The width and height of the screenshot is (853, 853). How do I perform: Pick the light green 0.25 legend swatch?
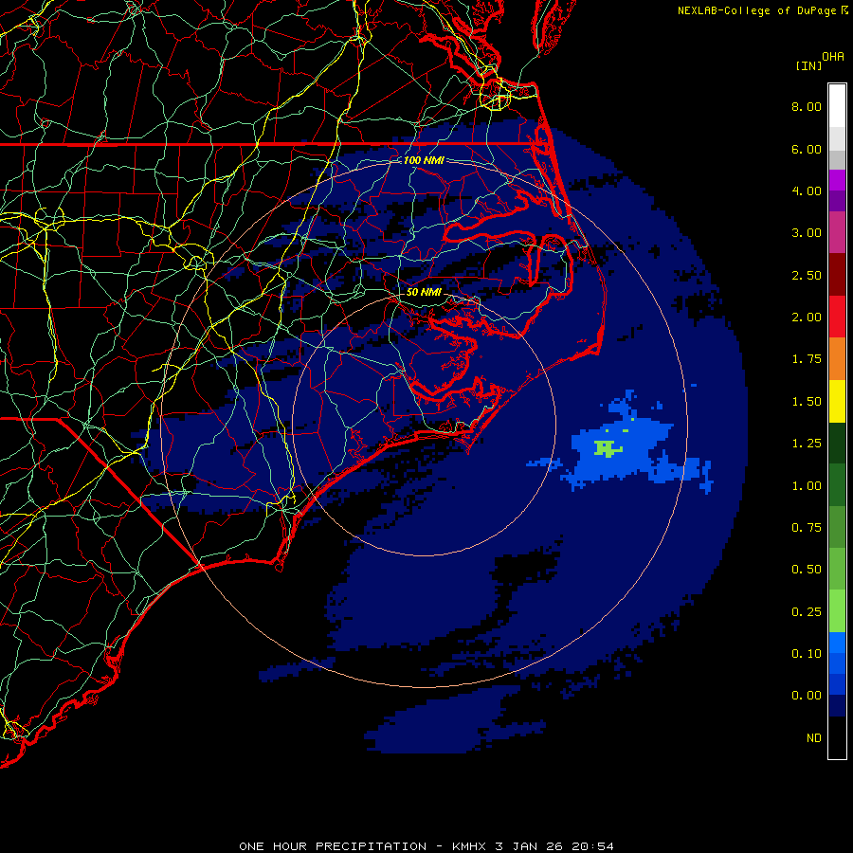pyautogui.click(x=837, y=611)
